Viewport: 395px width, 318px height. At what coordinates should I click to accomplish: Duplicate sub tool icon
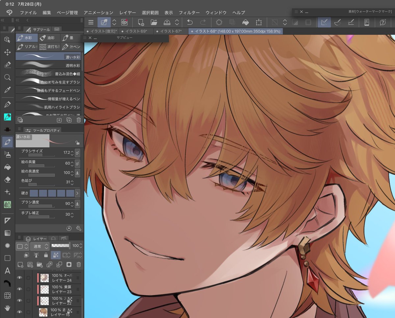69,120
